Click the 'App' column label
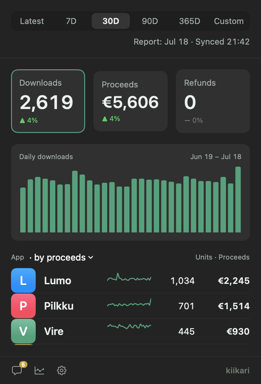 pos(18,257)
